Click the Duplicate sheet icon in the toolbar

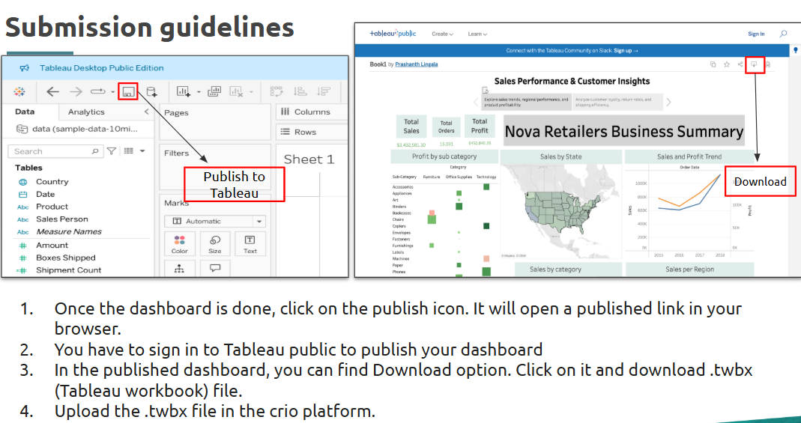[214, 92]
